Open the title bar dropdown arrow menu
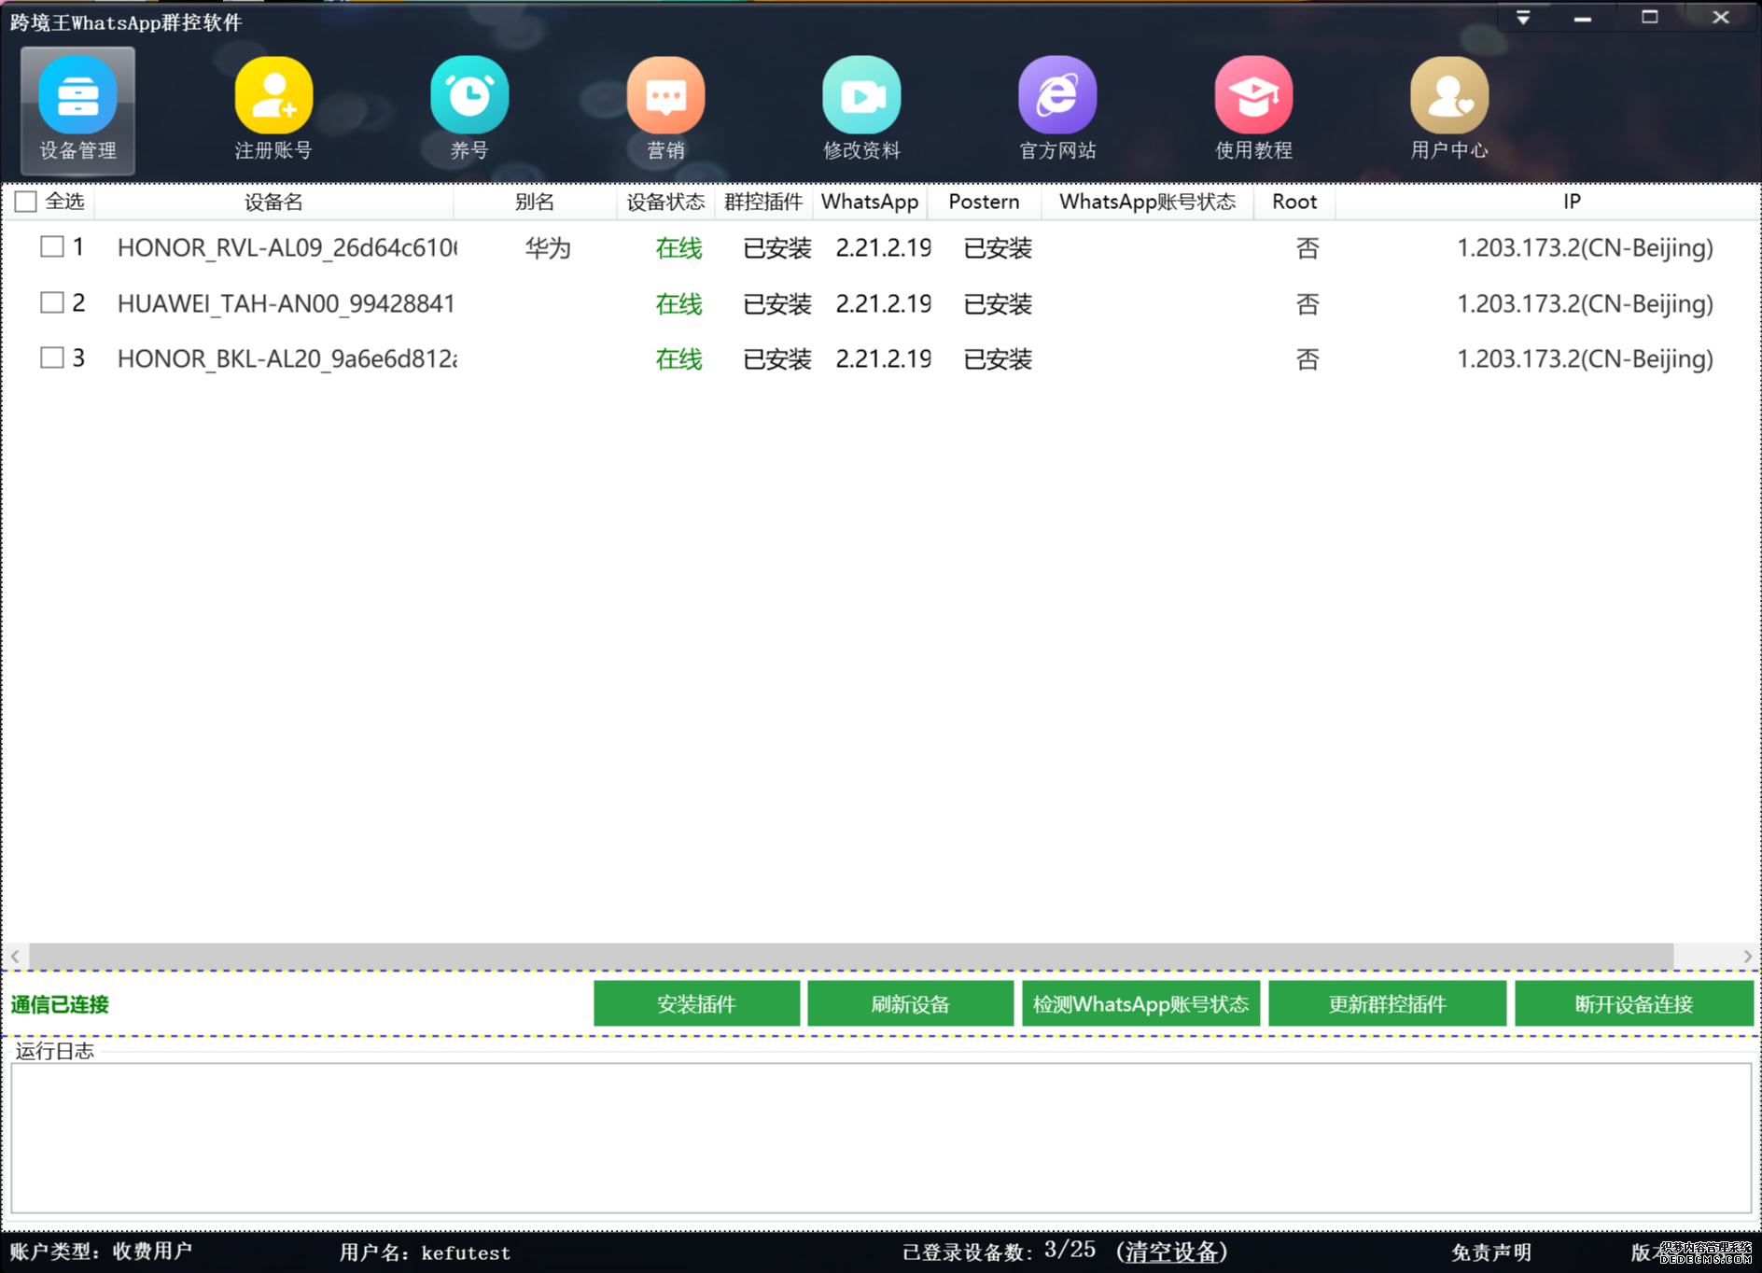 (x=1523, y=18)
